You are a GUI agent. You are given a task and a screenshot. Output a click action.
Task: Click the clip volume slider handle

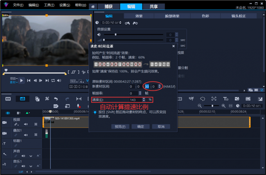coord(115,34)
